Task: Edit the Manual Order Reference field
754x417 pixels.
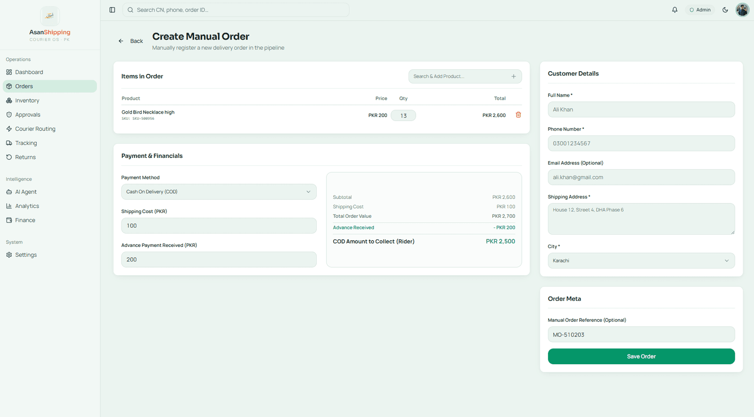Action: coord(641,335)
